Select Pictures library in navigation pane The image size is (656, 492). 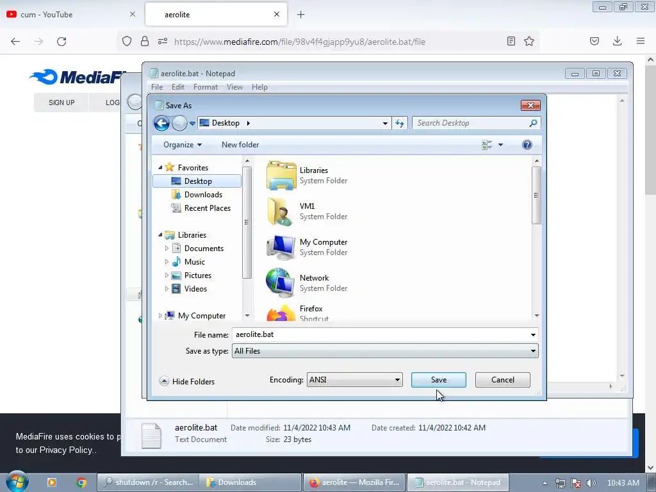197,275
